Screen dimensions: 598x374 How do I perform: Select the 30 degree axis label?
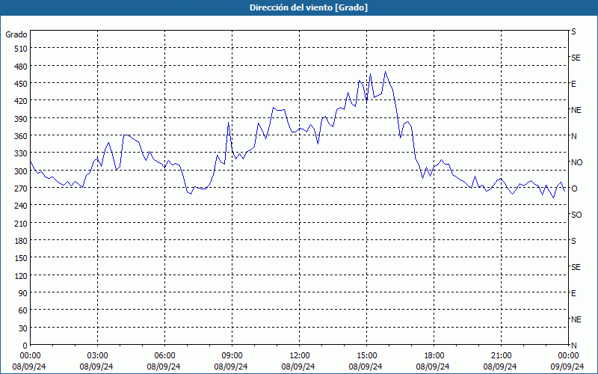[x=24, y=328]
